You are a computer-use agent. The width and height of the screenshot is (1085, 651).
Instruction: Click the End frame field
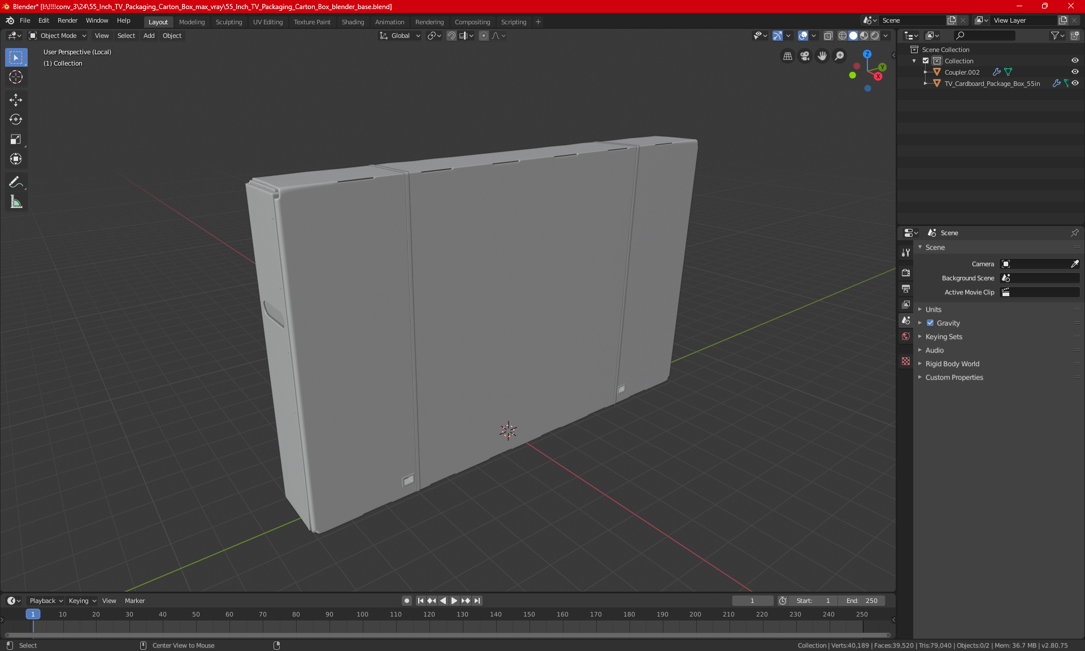(x=862, y=601)
